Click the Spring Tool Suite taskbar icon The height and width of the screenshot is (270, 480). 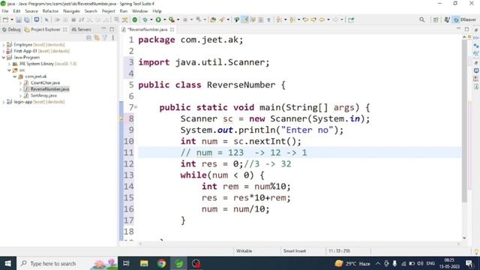coord(179,263)
